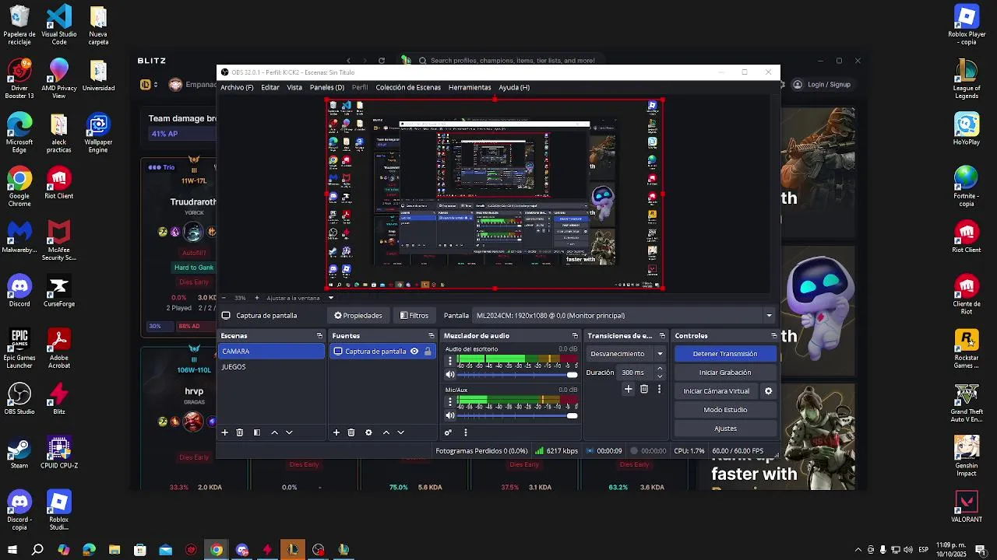Screen dimensions: 997x560
Task: Open audio mixer menu dots at bottom
Action: pos(465,432)
